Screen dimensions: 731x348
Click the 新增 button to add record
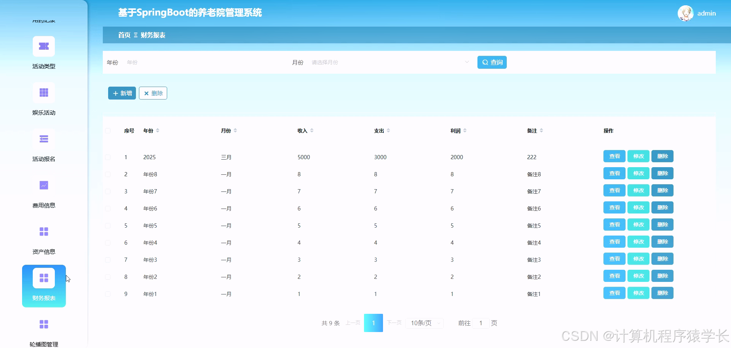click(121, 93)
